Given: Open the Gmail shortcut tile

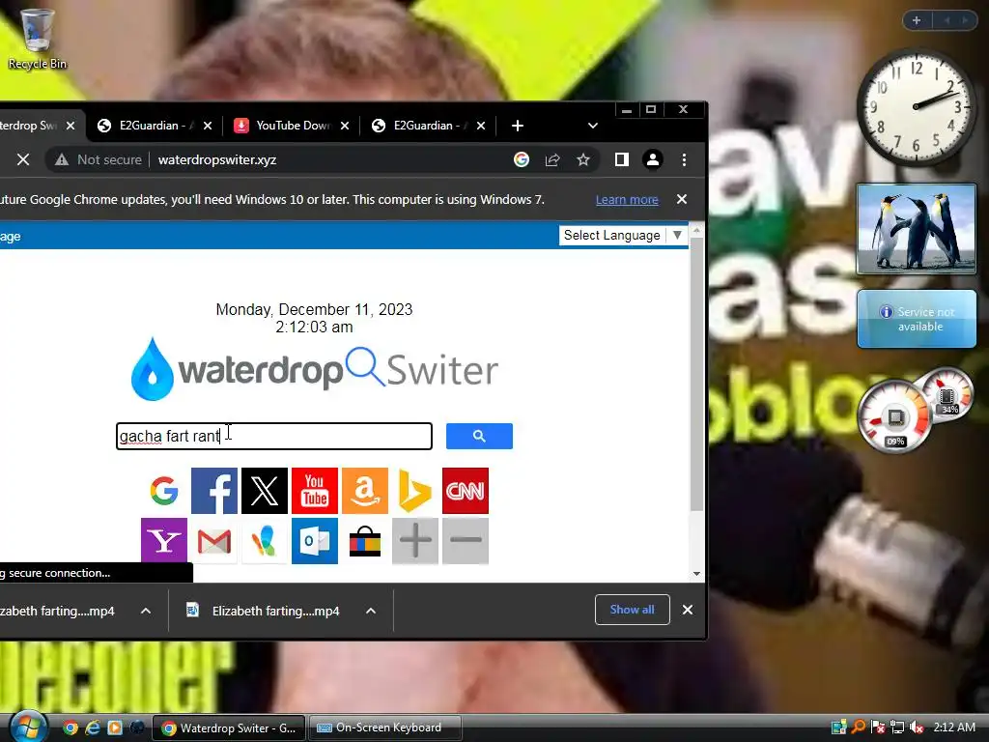Looking at the screenshot, I should tap(214, 541).
